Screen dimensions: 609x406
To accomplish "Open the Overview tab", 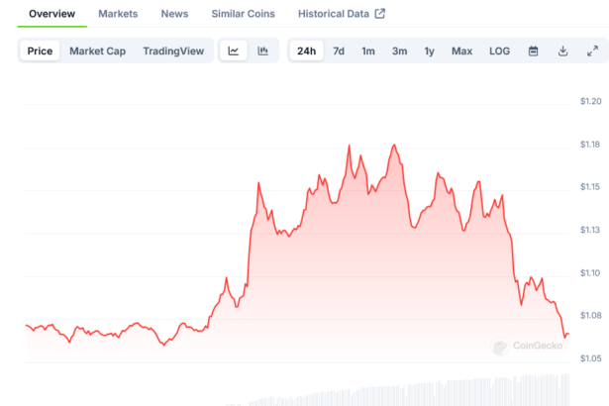I will [51, 14].
